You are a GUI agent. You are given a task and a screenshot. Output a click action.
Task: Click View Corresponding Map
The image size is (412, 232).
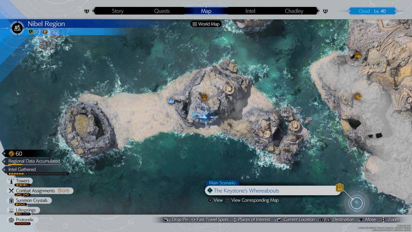[253, 200]
